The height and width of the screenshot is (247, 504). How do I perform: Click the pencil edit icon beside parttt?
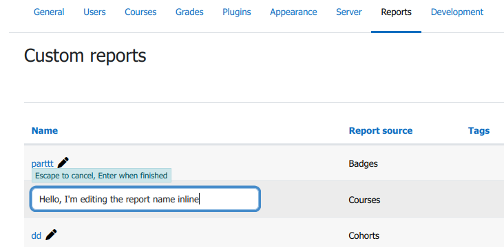click(x=63, y=163)
